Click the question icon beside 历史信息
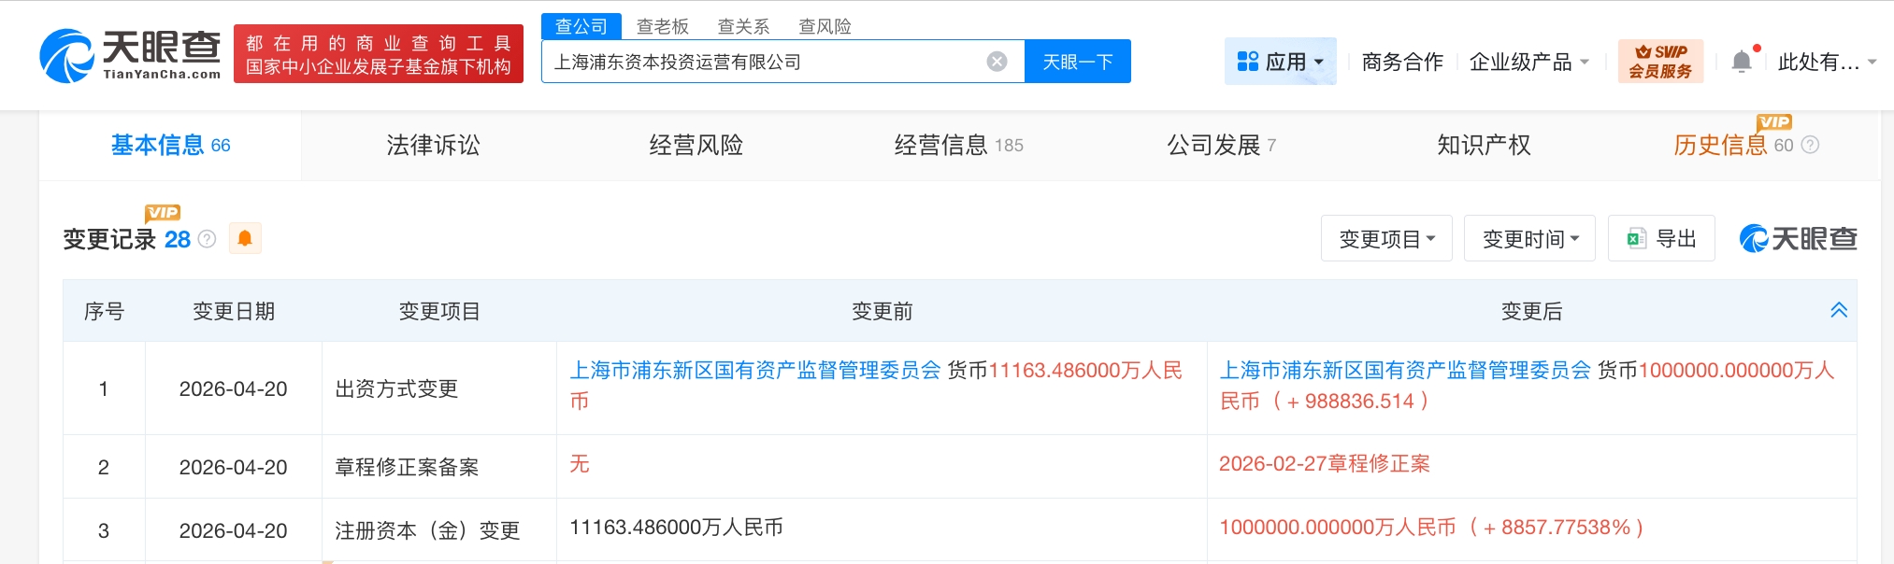Viewport: 1894px width, 564px height. coord(1810,146)
